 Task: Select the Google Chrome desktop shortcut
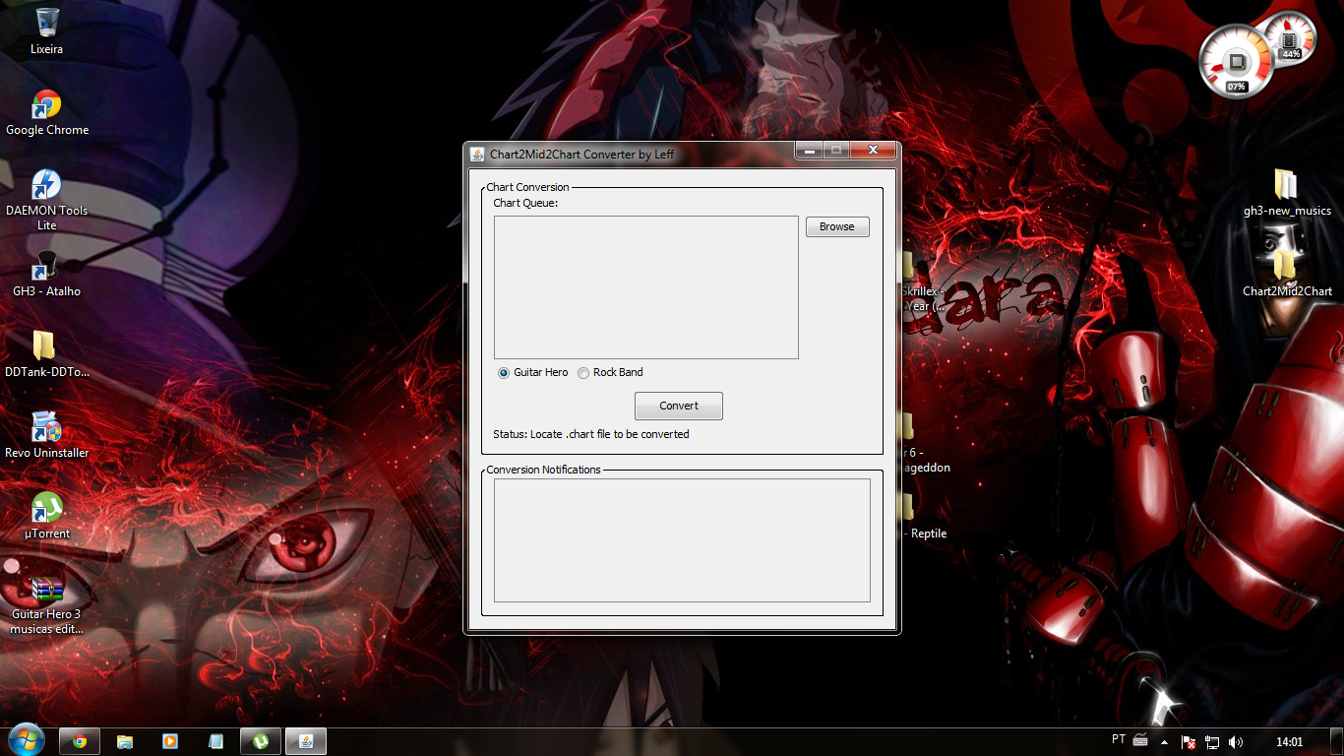46,112
